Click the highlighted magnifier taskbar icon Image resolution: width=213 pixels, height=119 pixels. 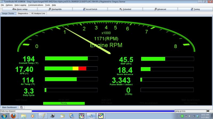[x=91, y=116]
